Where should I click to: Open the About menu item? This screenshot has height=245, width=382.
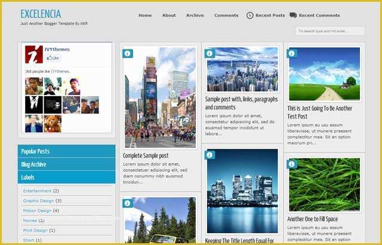click(169, 16)
